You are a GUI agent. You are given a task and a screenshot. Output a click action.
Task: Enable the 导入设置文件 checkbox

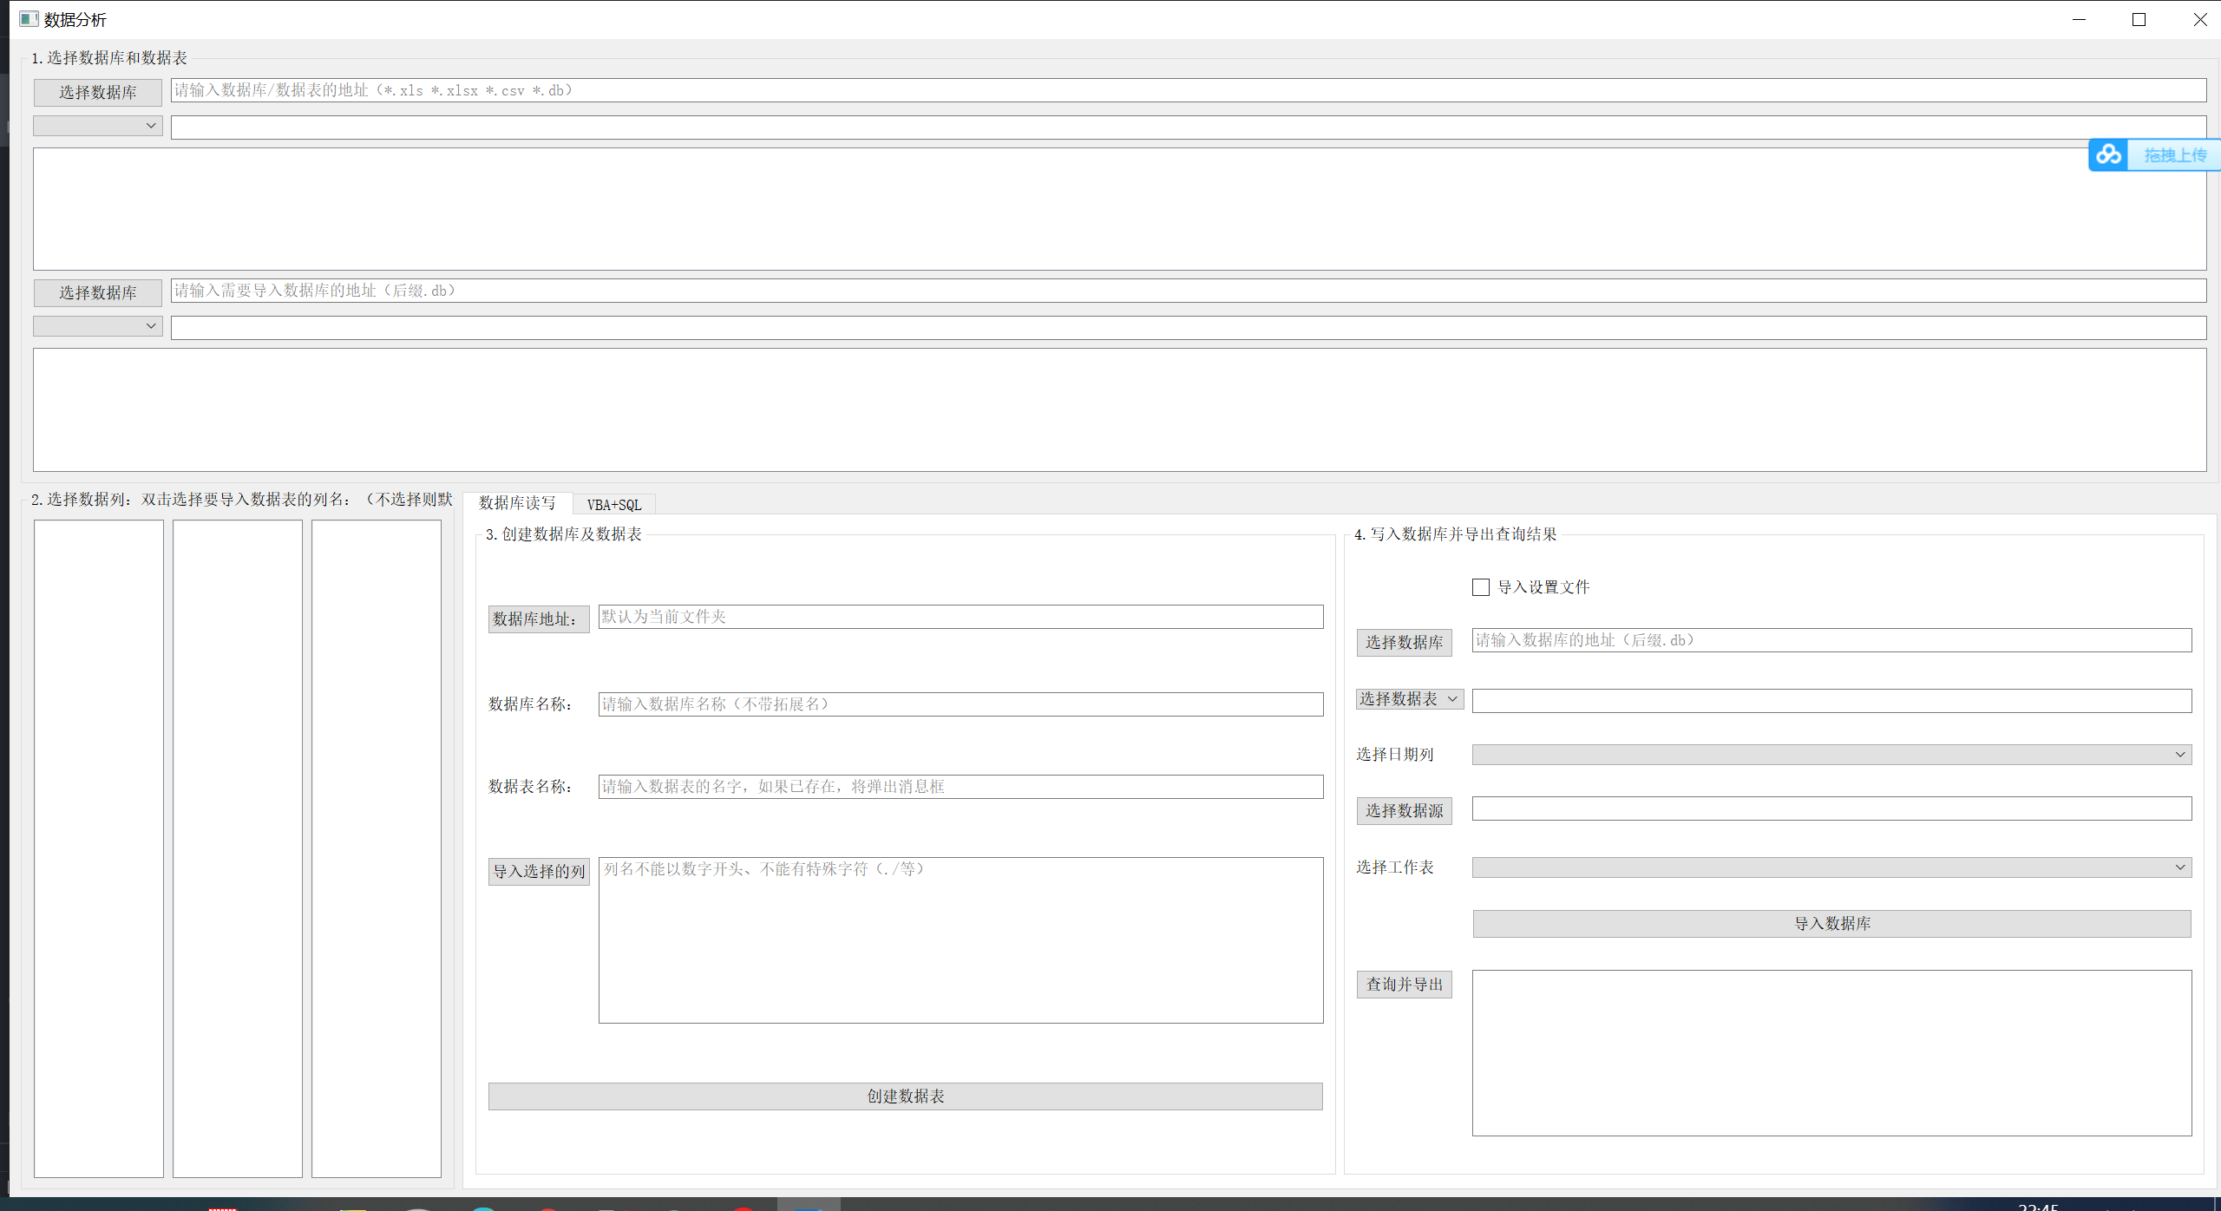1481,587
